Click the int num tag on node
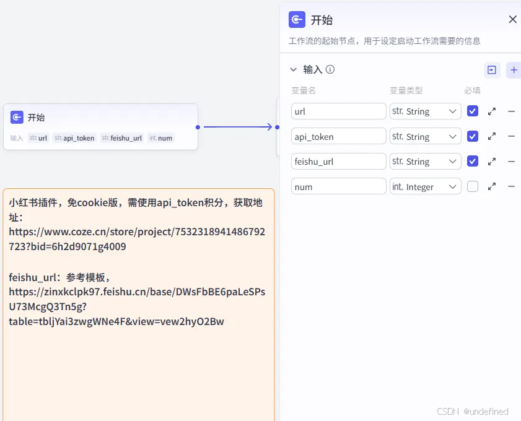This screenshot has width=521, height=421. pos(161,138)
